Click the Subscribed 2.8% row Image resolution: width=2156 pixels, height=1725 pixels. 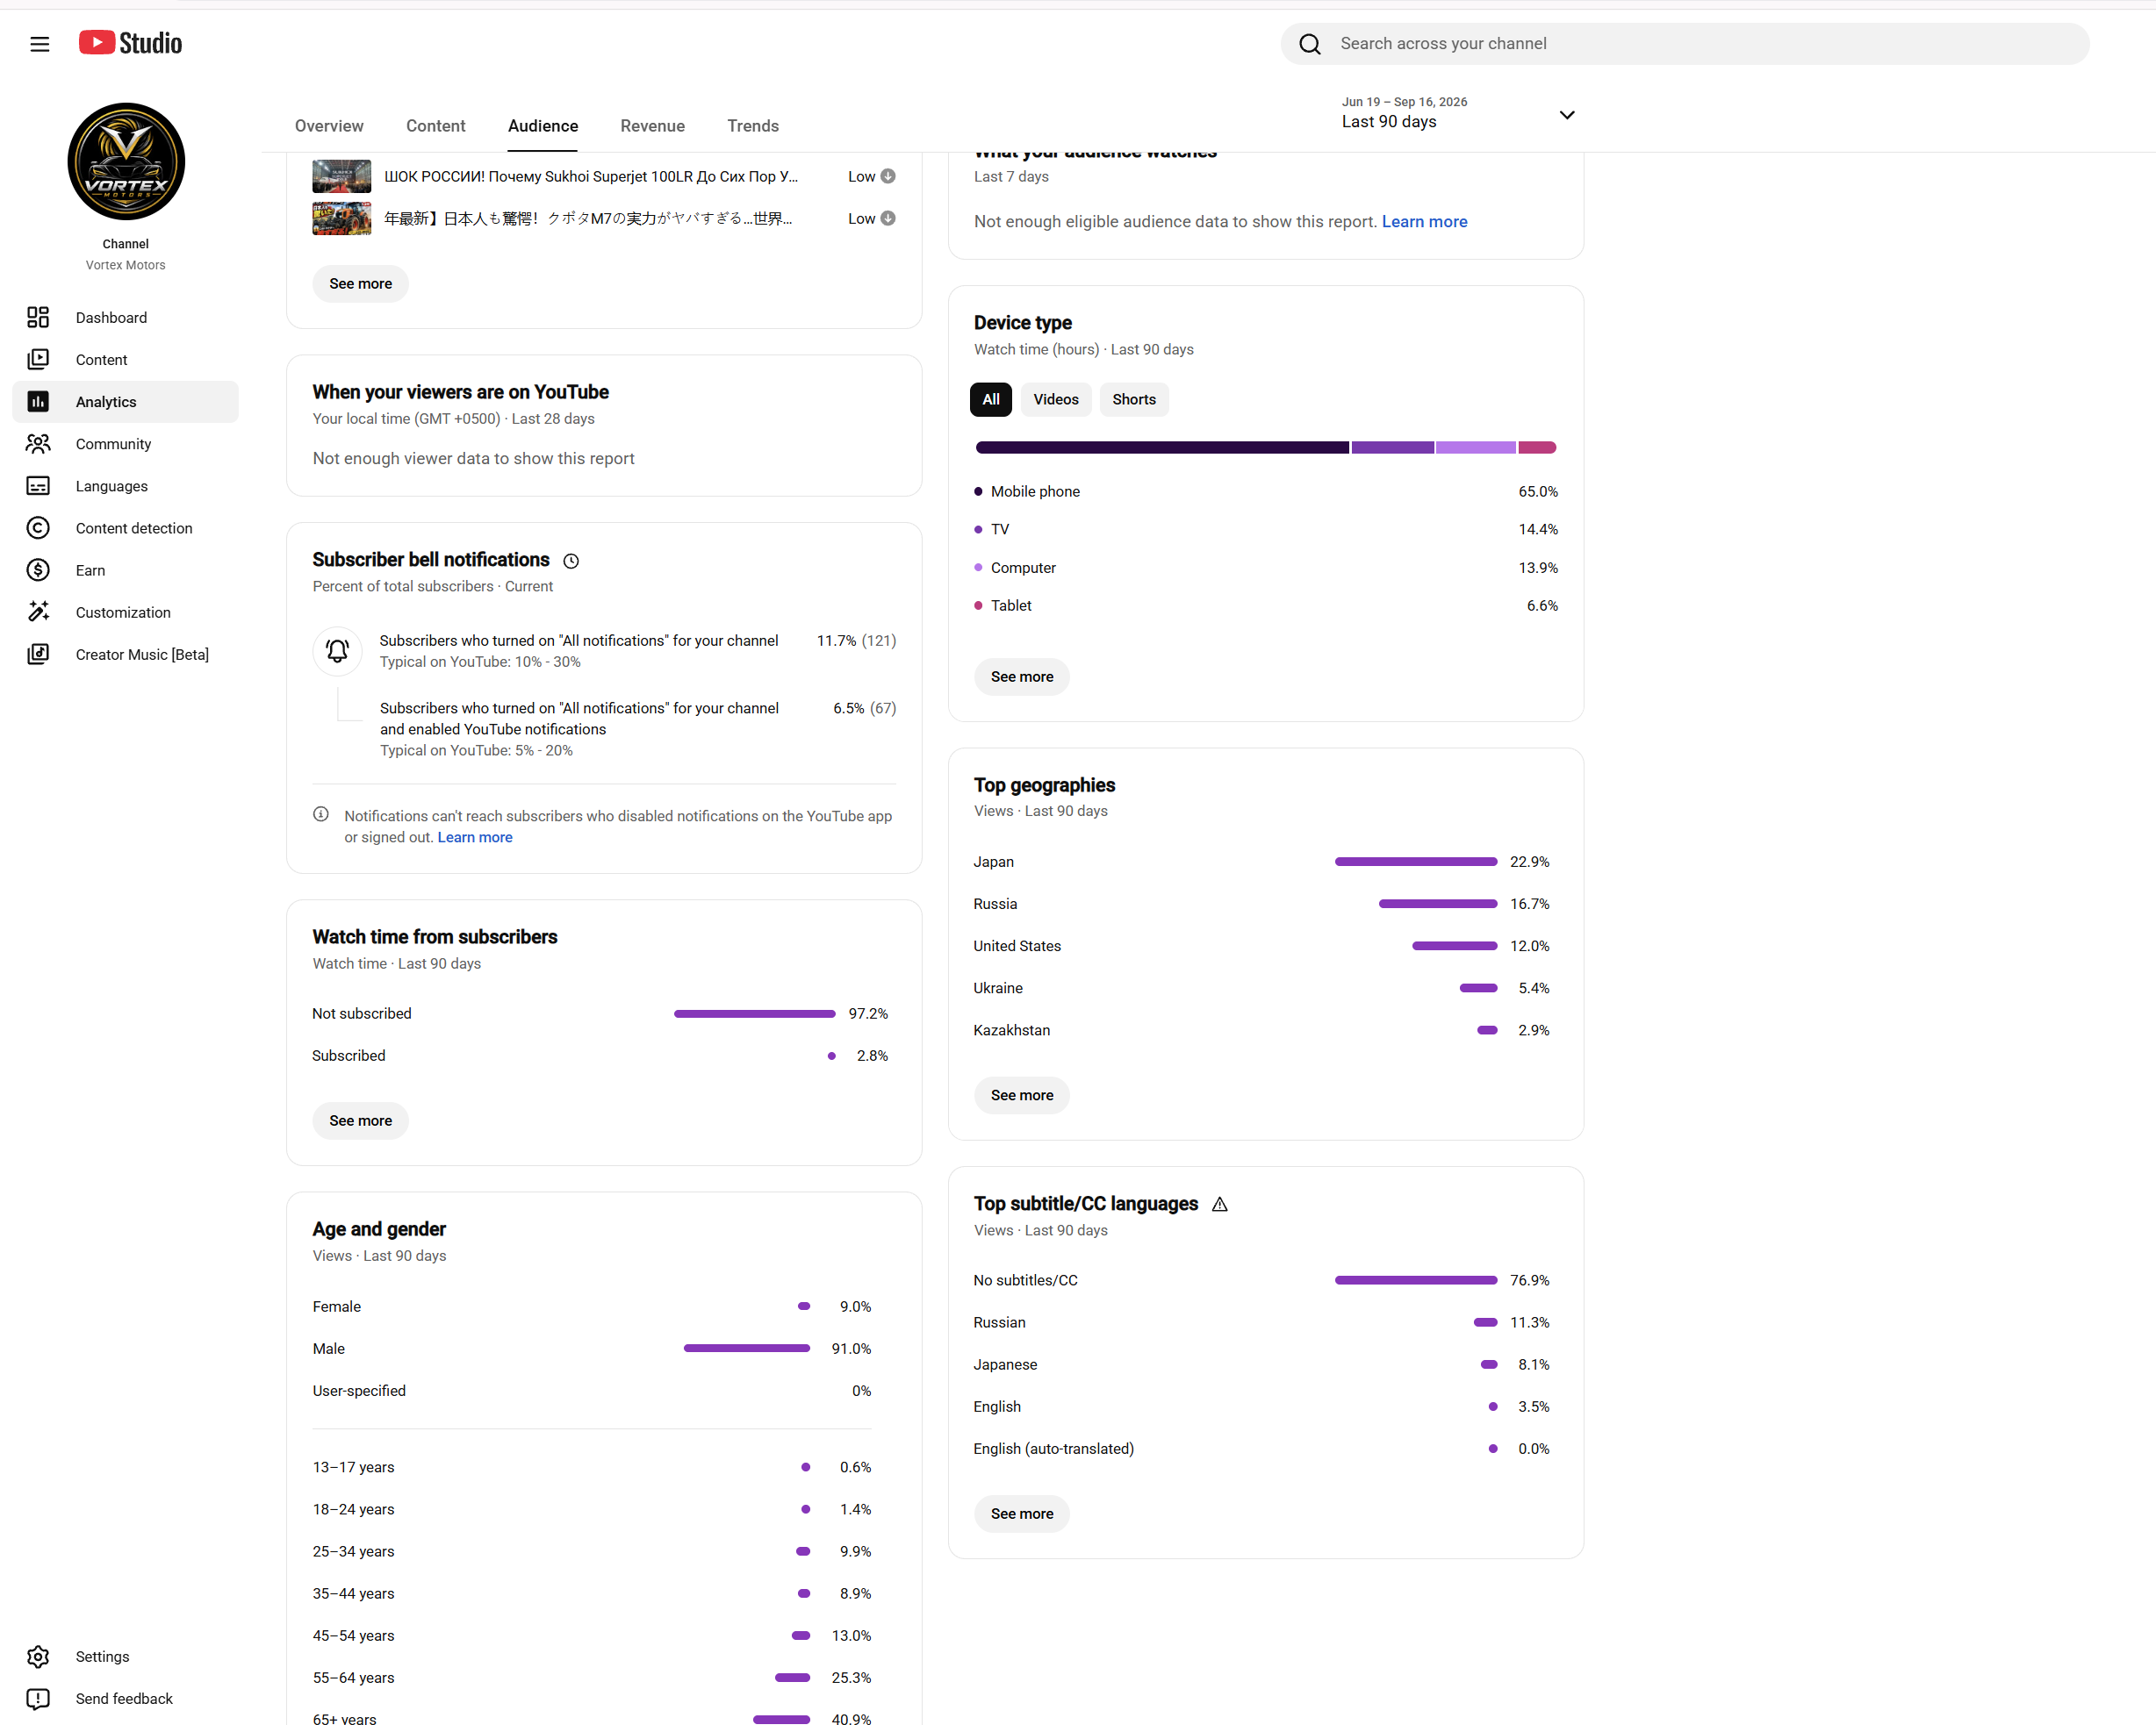click(600, 1056)
